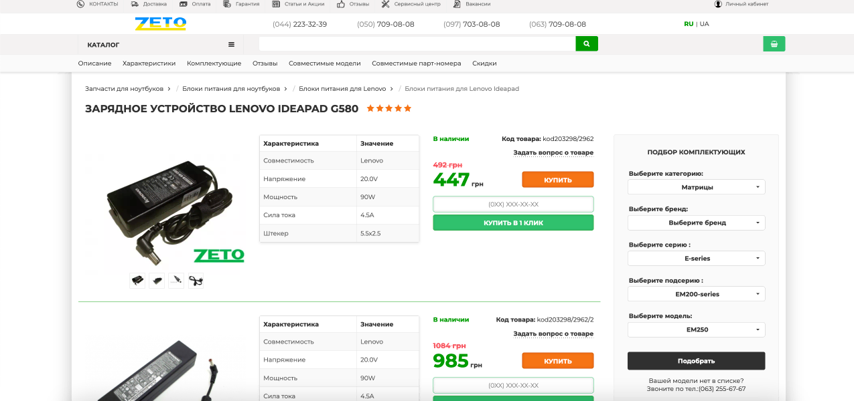Open Личный кабинет user account
Viewport: 854px width, 401px height.
[719, 4]
